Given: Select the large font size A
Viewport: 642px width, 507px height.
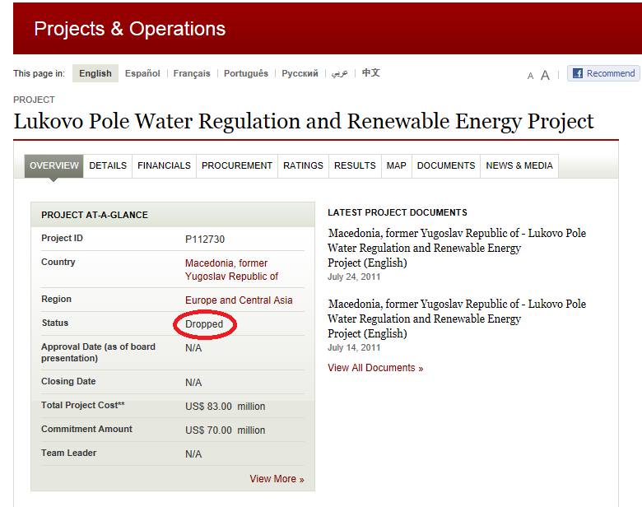Looking at the screenshot, I should (x=544, y=75).
